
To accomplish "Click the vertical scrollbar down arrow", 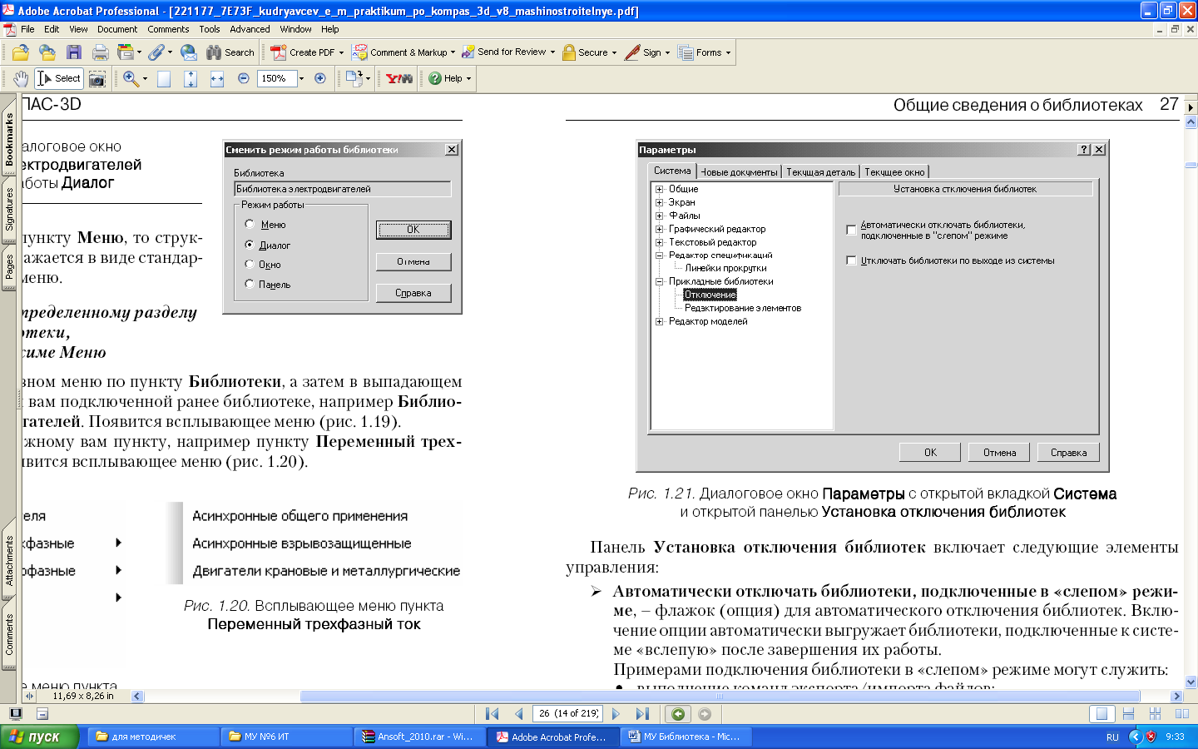I will click(x=1191, y=682).
